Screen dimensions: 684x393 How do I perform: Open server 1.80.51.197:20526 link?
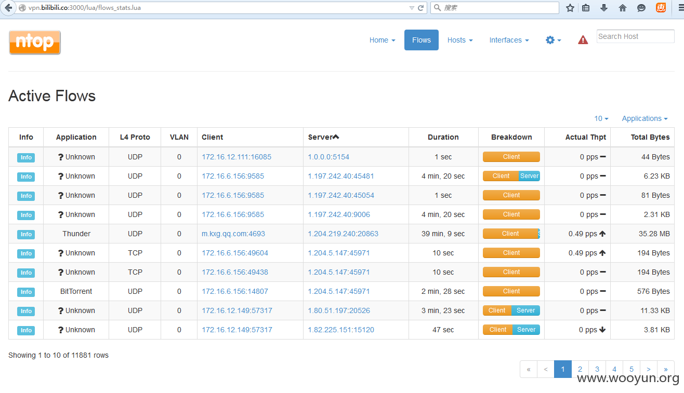pyautogui.click(x=339, y=310)
